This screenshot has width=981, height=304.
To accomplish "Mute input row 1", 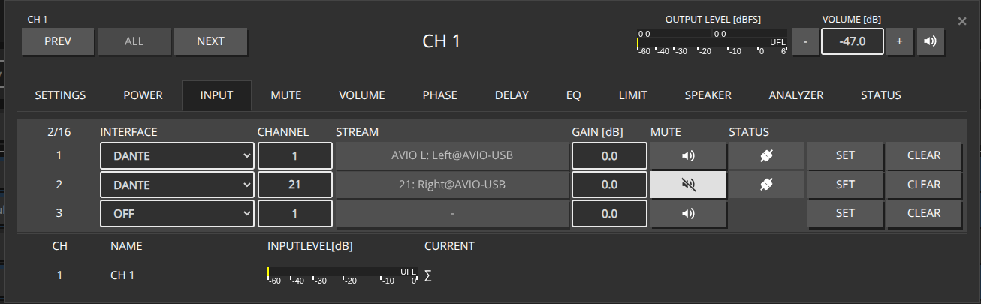I will 688,156.
